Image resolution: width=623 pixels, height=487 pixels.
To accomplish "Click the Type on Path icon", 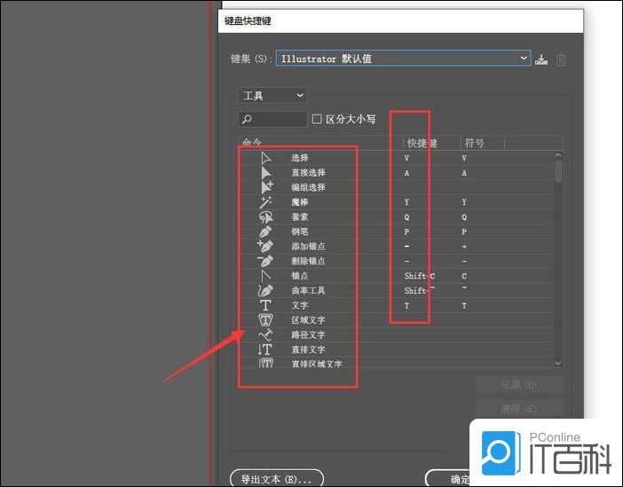I will coord(265,334).
